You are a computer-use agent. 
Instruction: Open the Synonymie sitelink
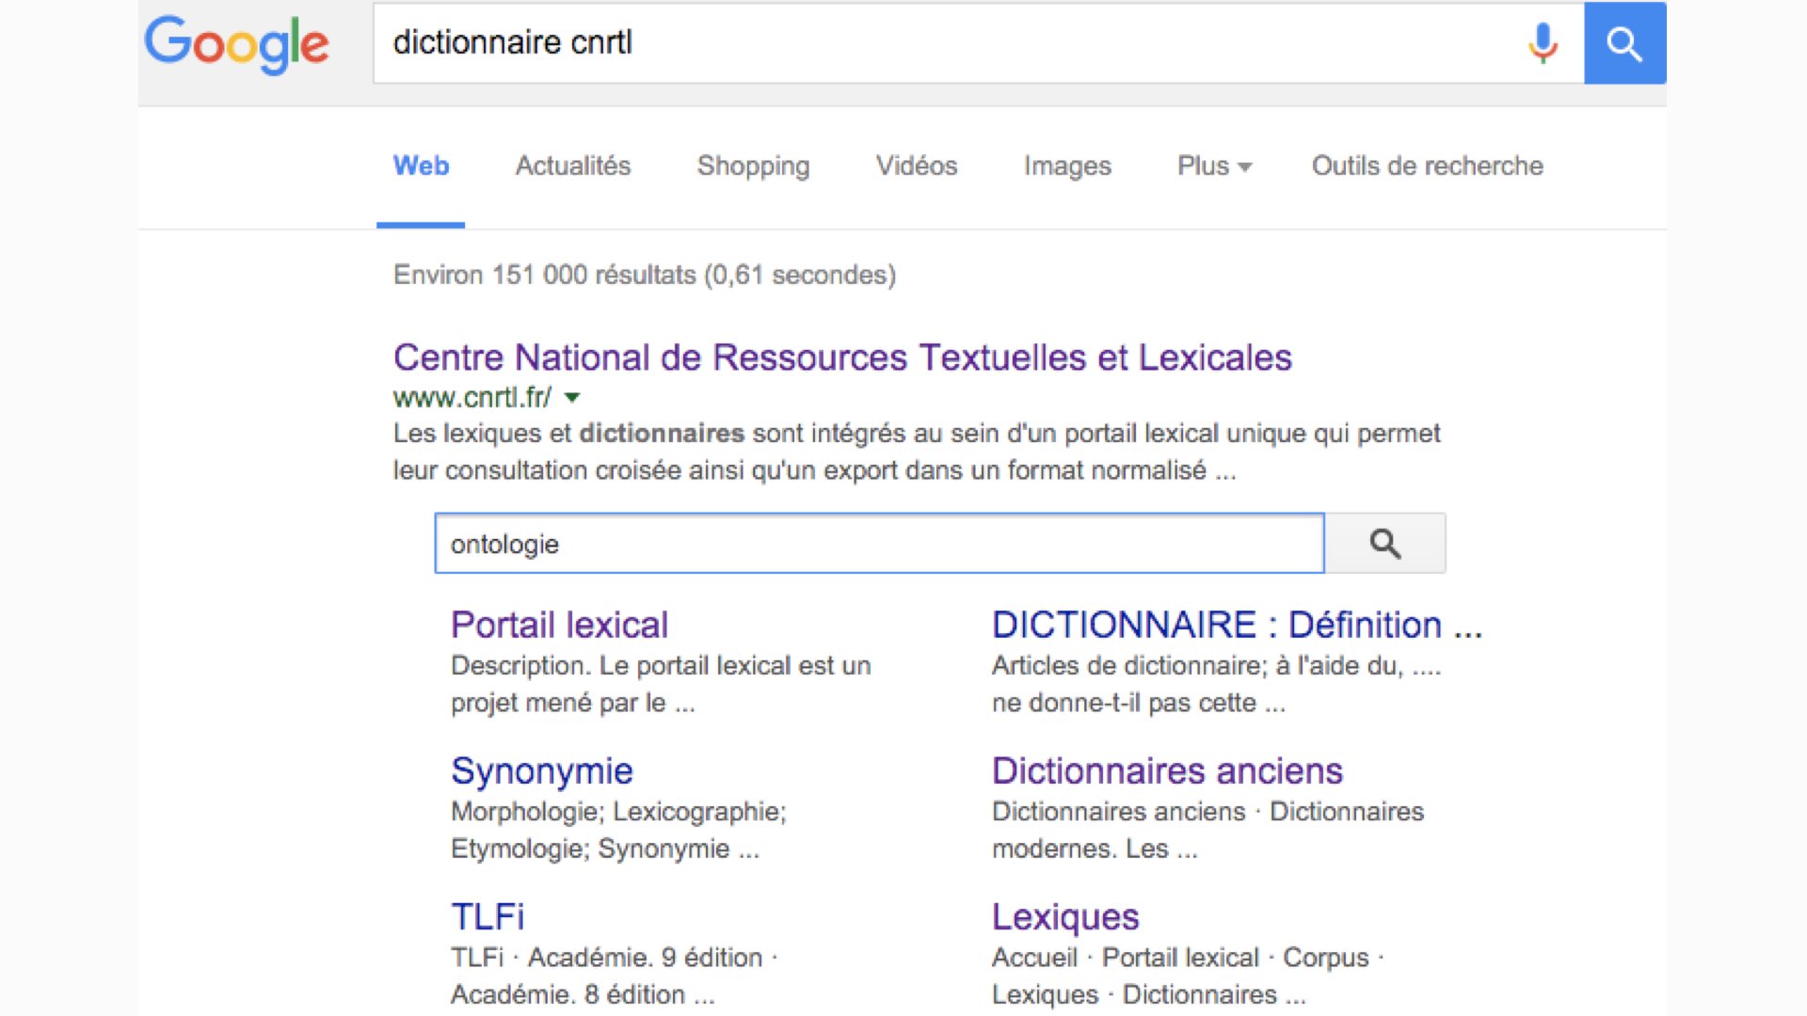point(542,771)
